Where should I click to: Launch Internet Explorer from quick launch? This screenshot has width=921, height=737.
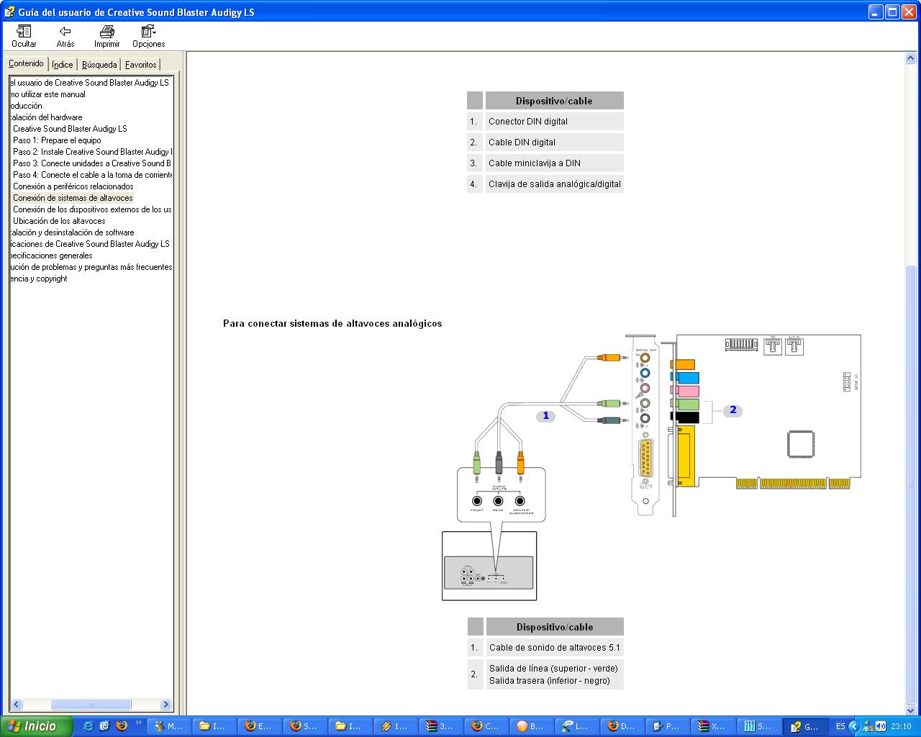[x=88, y=726]
